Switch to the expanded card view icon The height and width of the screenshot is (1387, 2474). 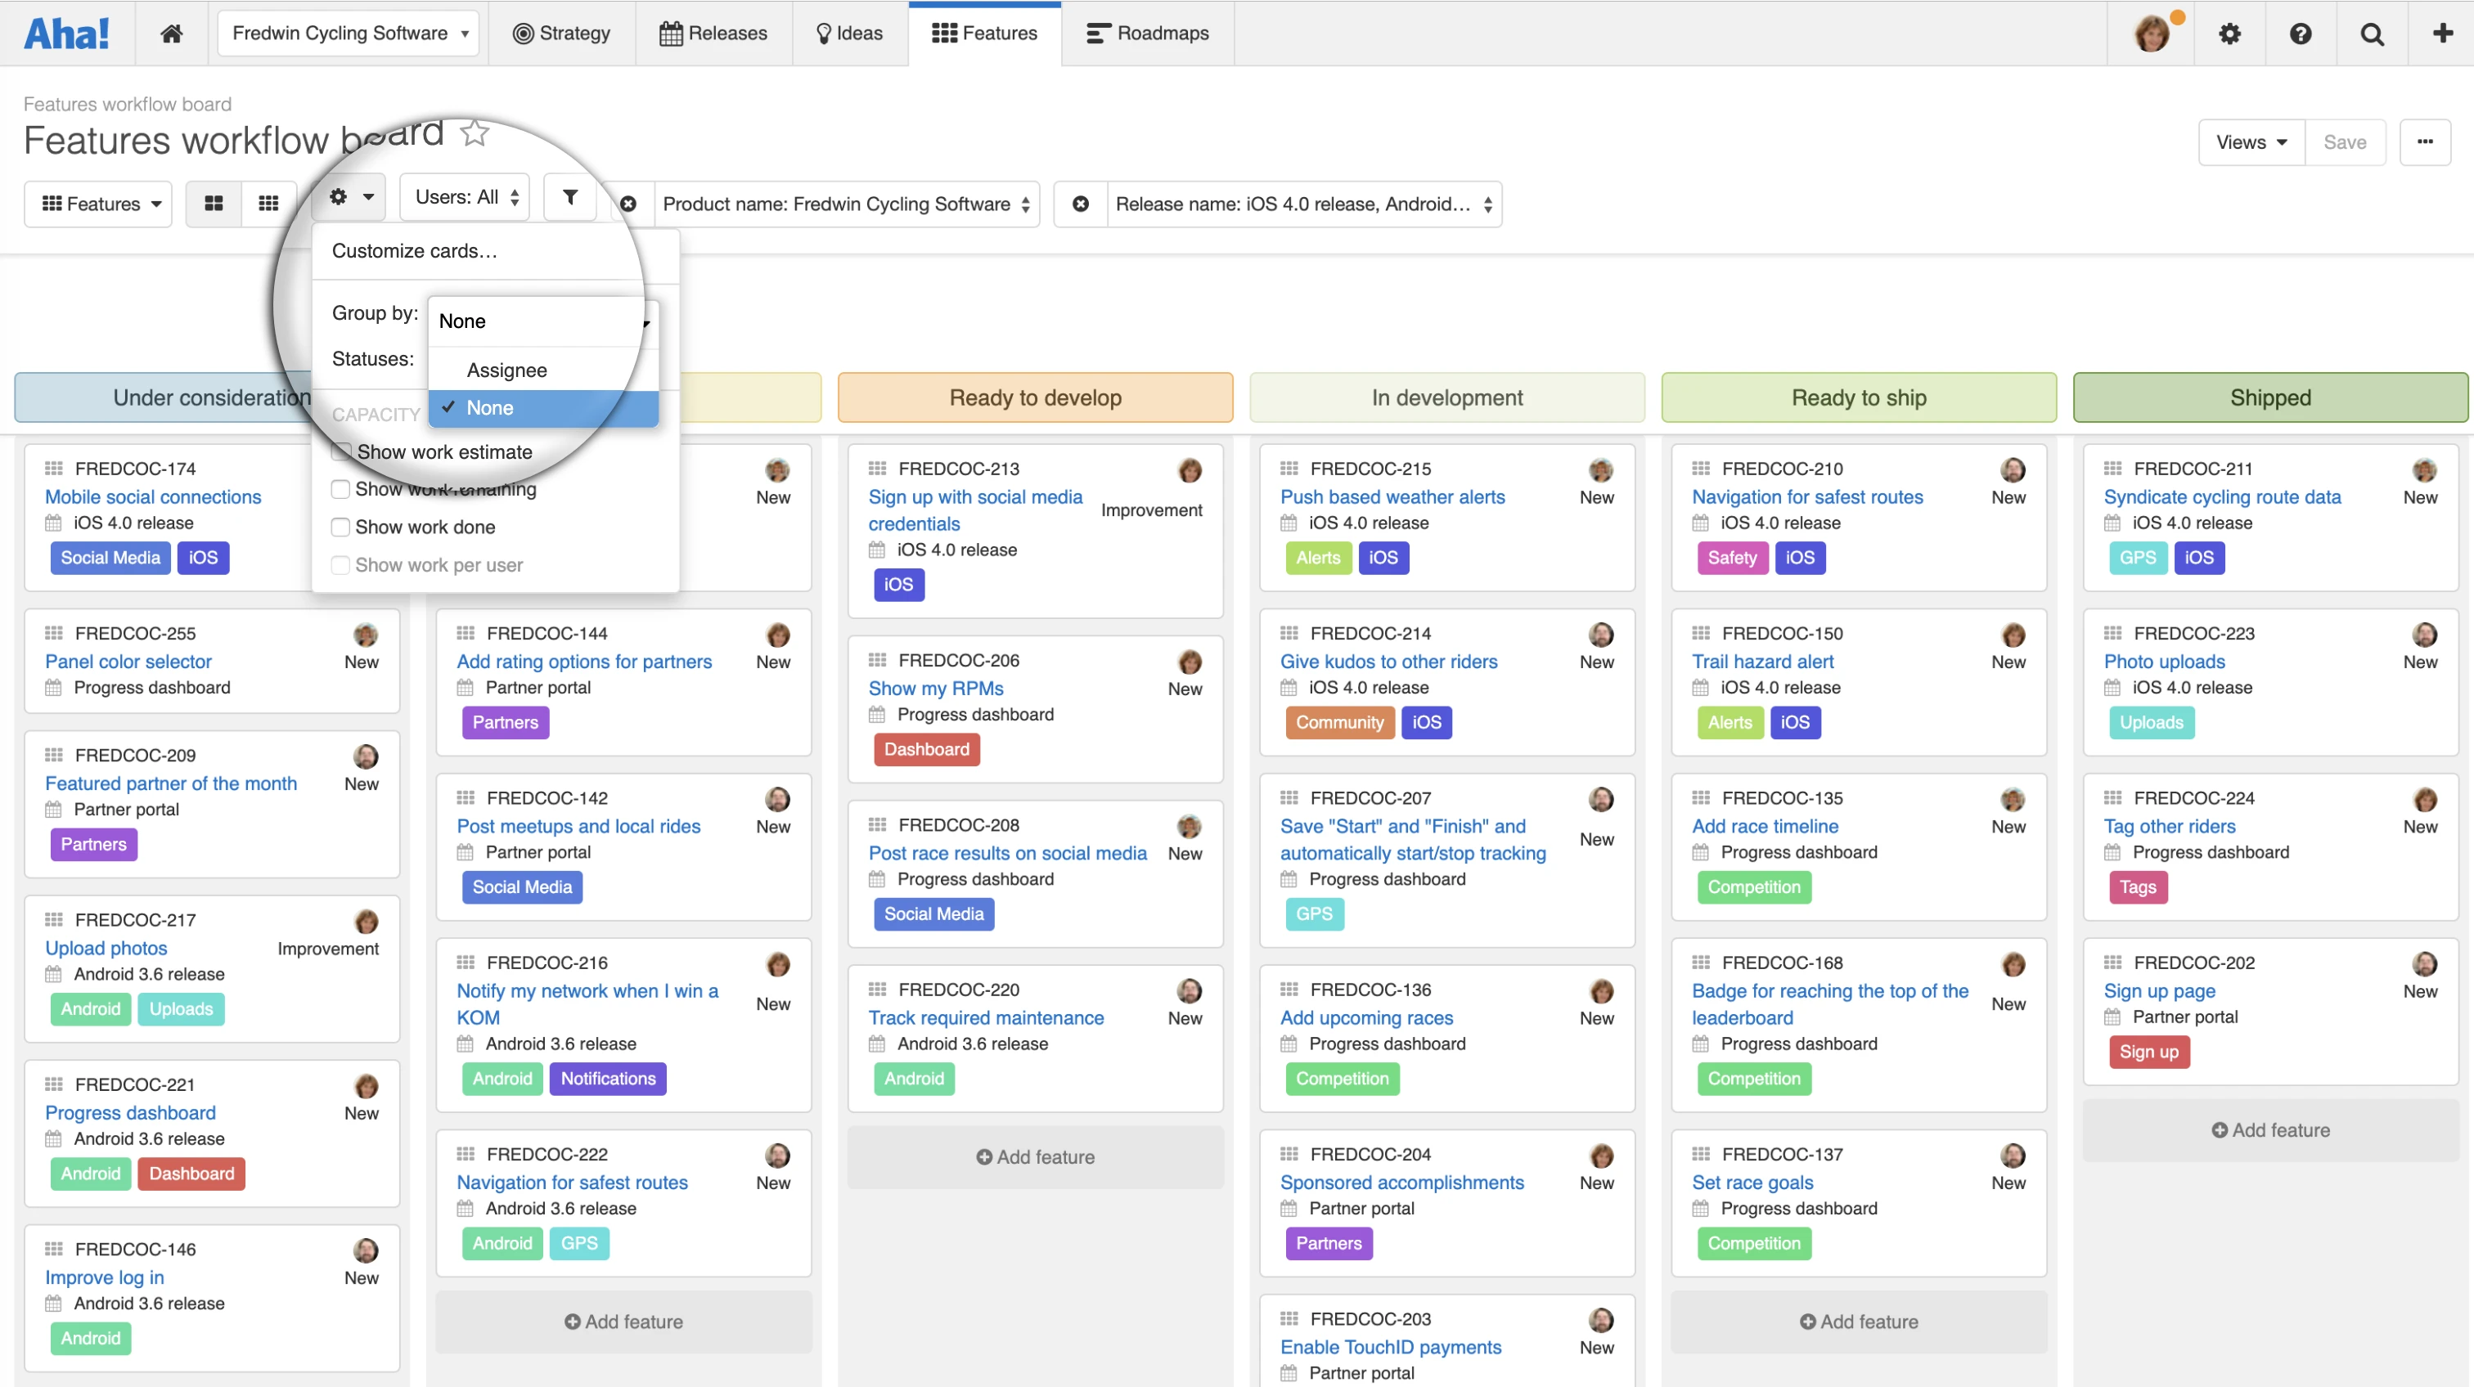[214, 204]
